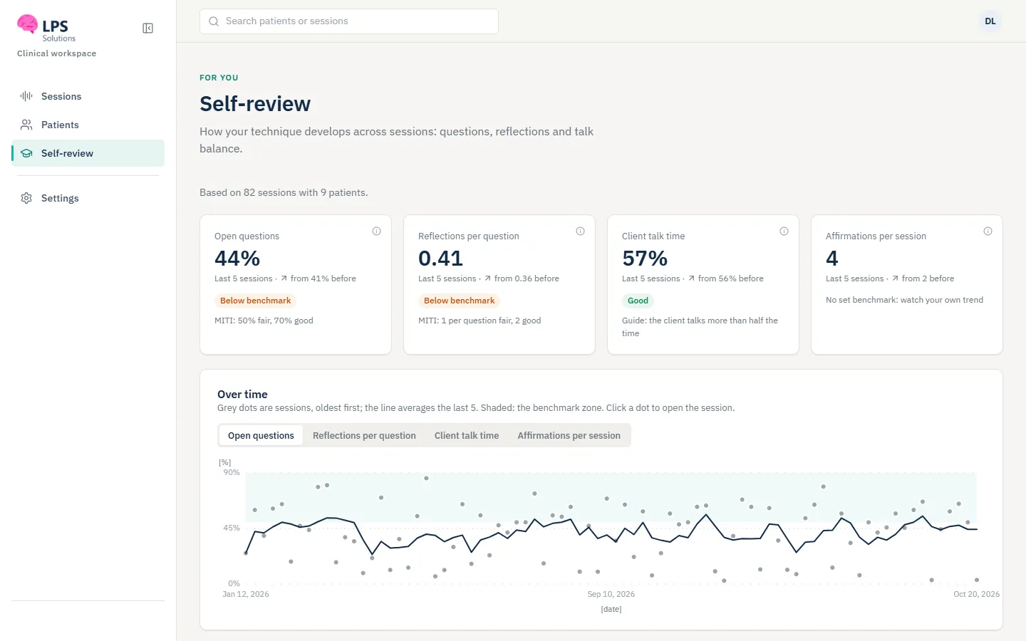The height and width of the screenshot is (641, 1026).
Task: Show info for Reflections per question card
Action: click(580, 231)
